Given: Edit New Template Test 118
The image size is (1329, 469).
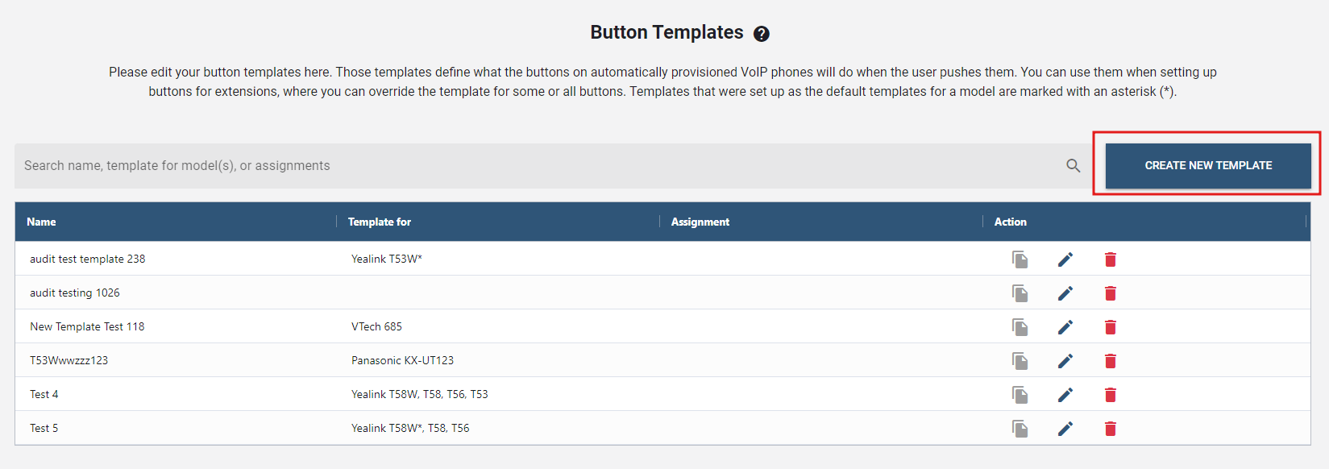Looking at the screenshot, I should tap(1065, 327).
